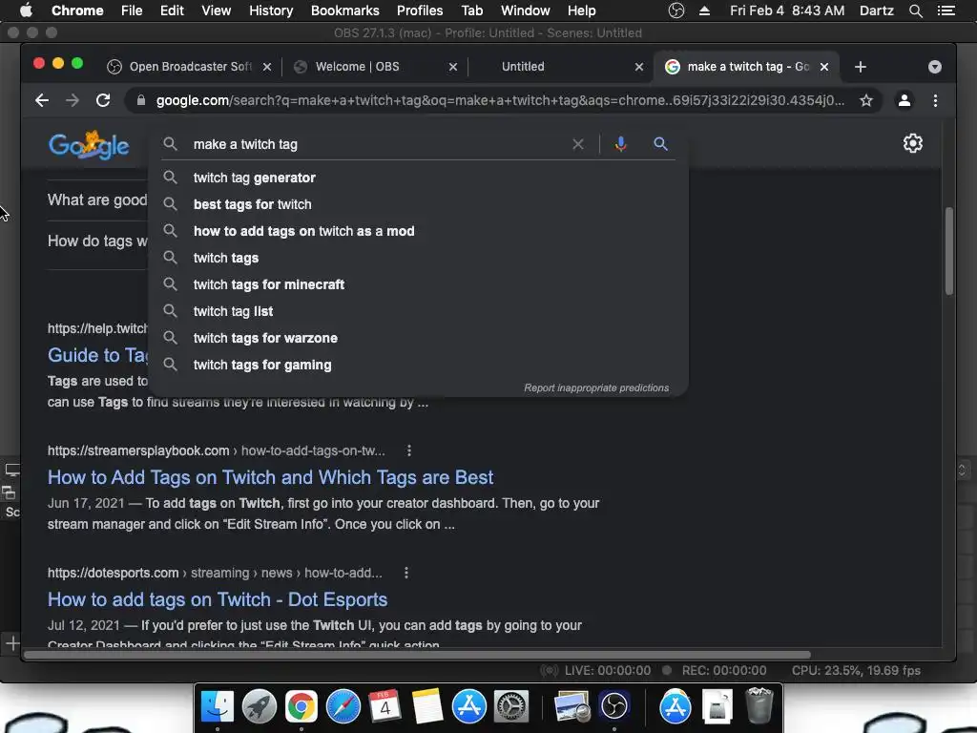Screen dimensions: 977x733
Task: Open OBS from the Dock
Action: coord(614,707)
